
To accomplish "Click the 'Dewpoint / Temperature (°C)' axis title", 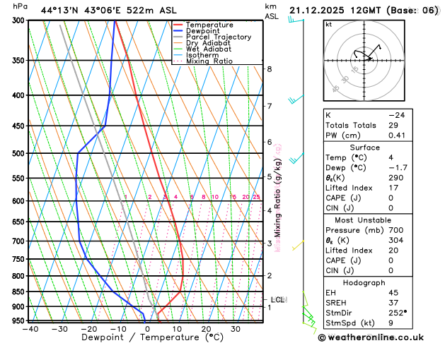I will 152,337.
